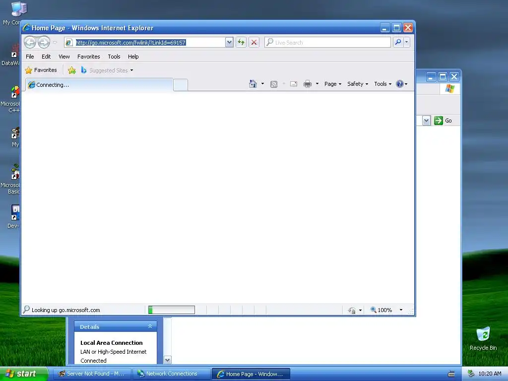
Task: Stop loading with the red X icon
Action: (x=254, y=43)
